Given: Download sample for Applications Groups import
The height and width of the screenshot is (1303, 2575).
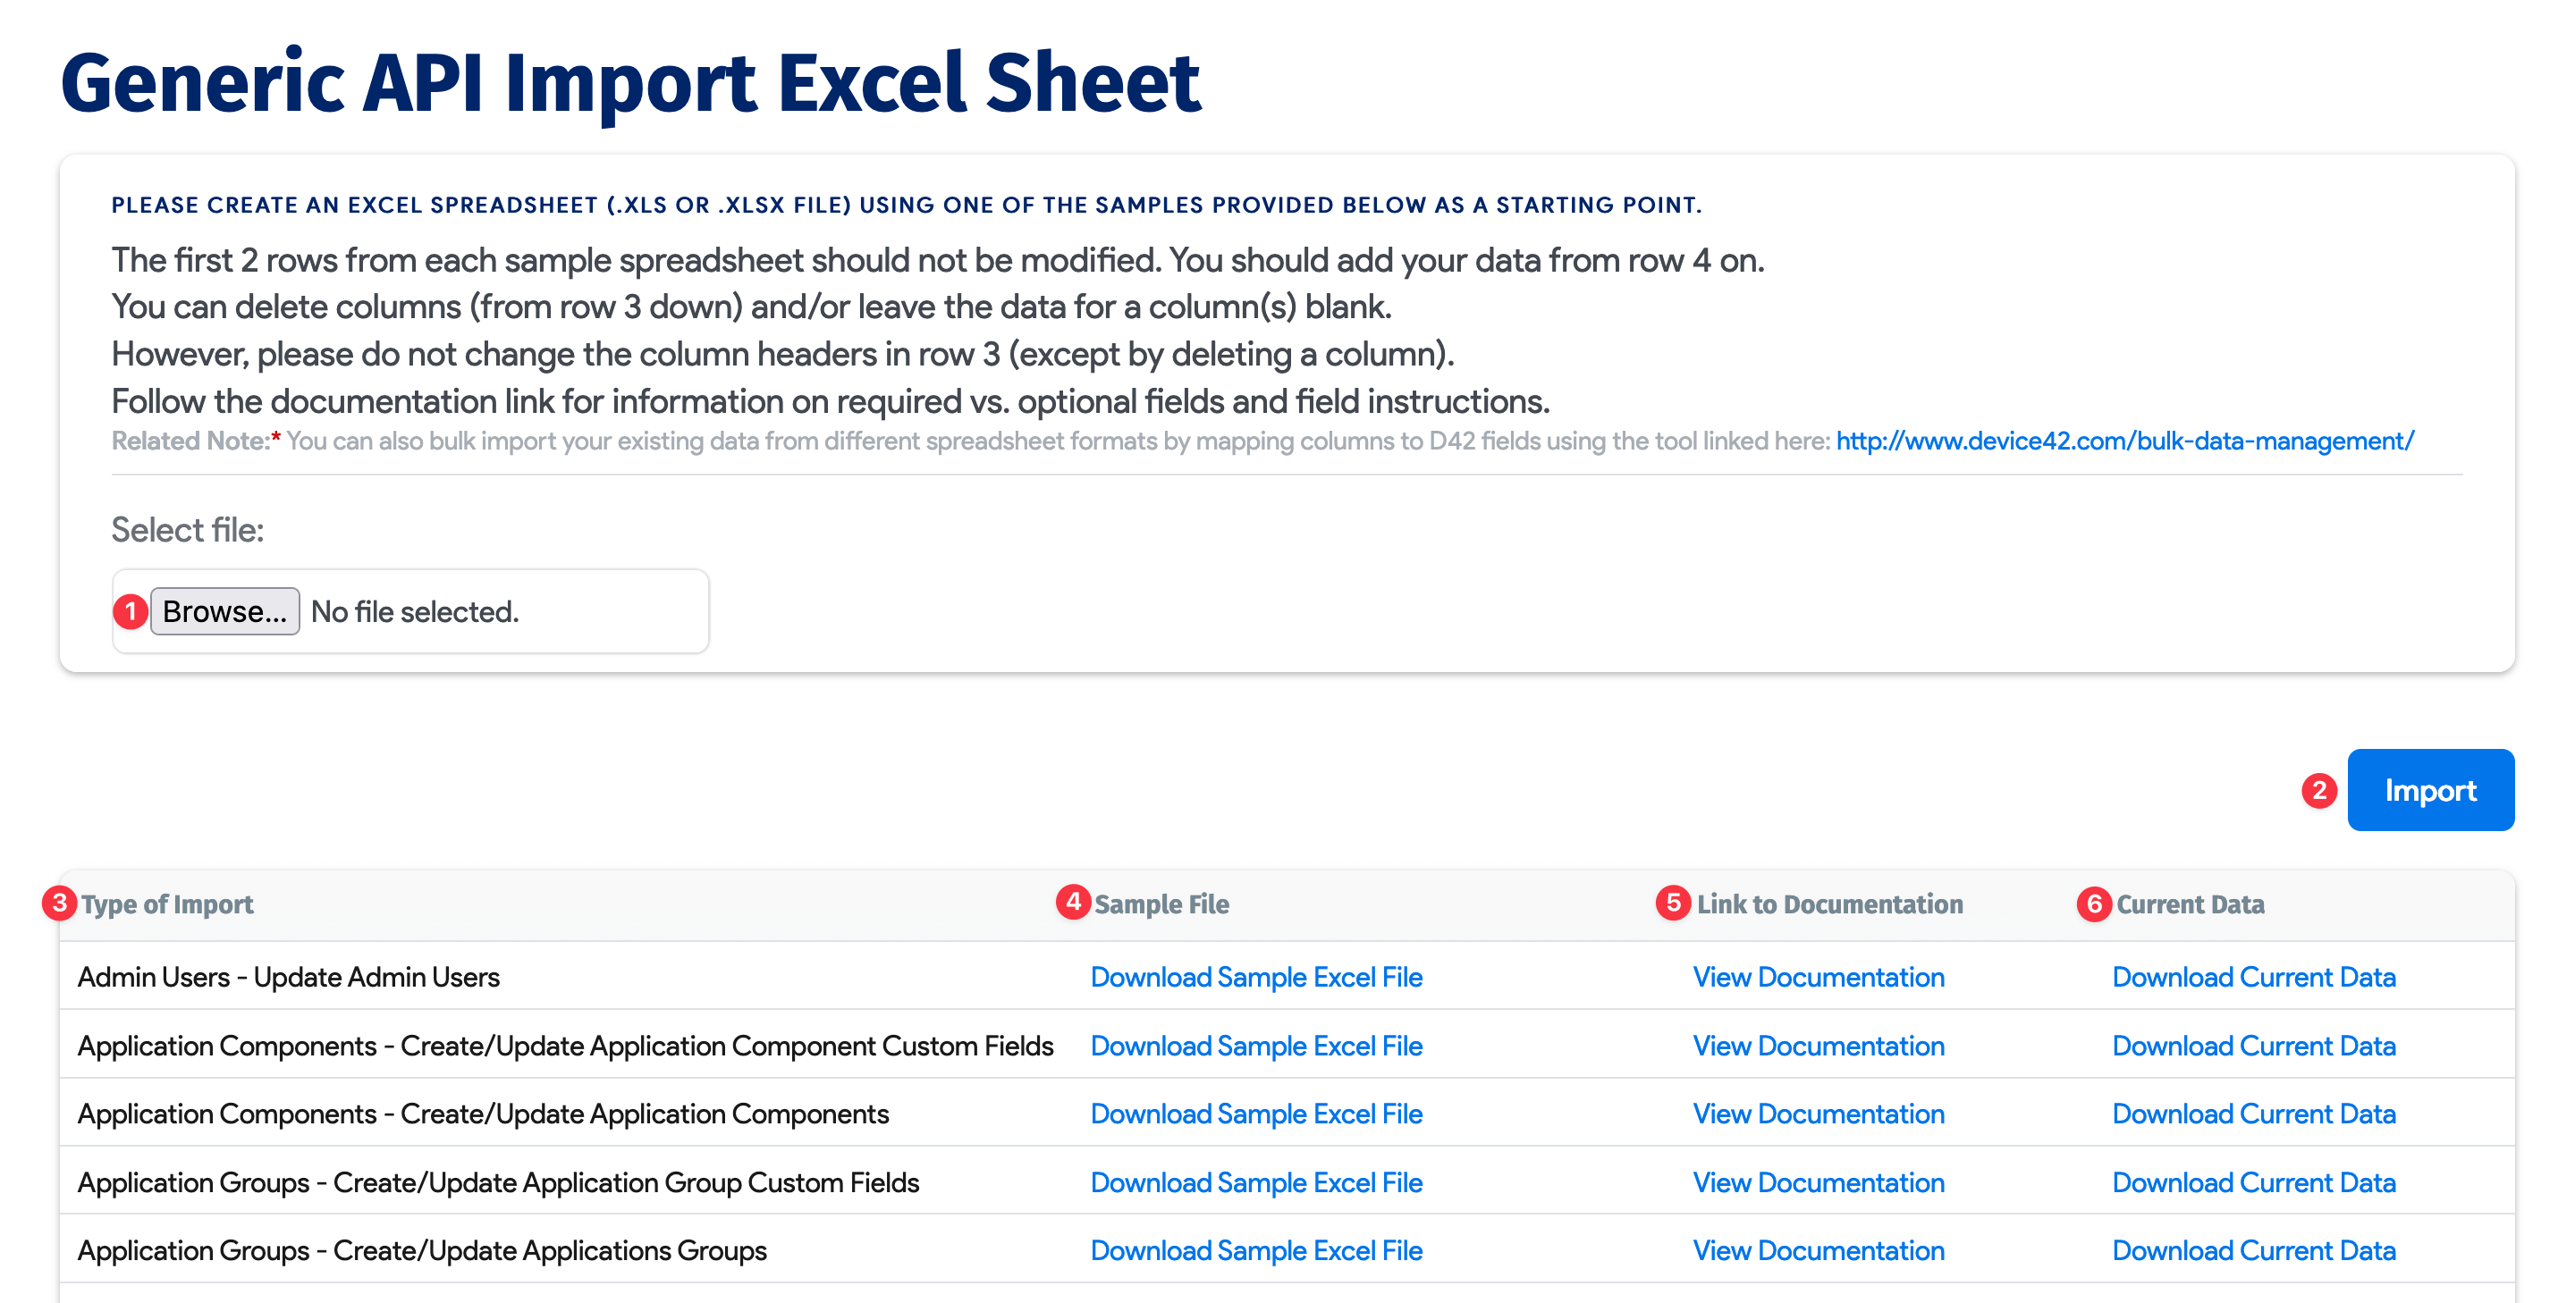Looking at the screenshot, I should pos(1255,1250).
